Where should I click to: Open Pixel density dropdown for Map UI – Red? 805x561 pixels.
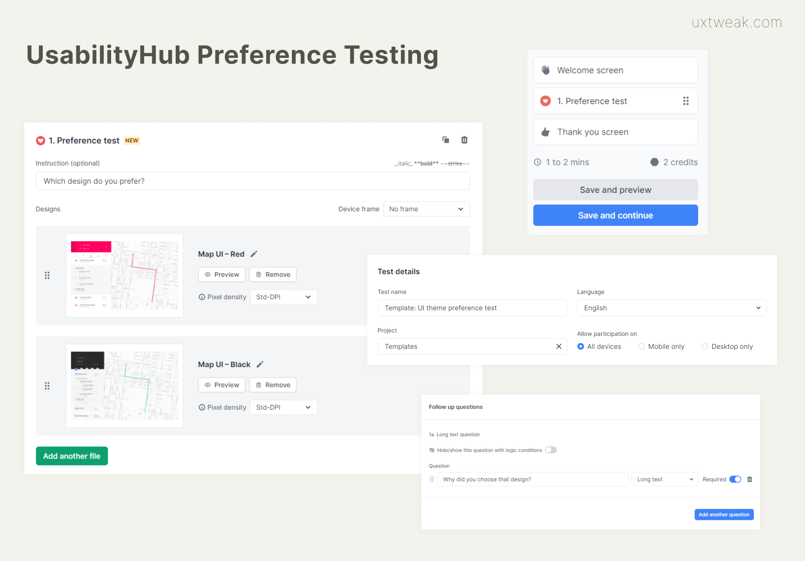click(284, 297)
